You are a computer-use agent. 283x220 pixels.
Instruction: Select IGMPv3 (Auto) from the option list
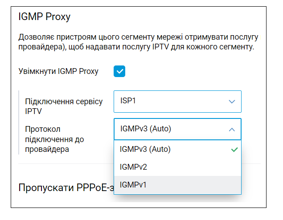(x=177, y=149)
